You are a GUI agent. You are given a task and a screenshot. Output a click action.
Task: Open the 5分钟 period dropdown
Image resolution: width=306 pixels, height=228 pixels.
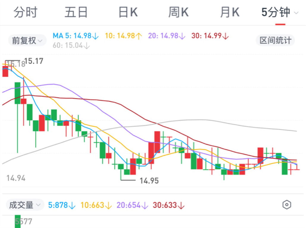(x=280, y=12)
